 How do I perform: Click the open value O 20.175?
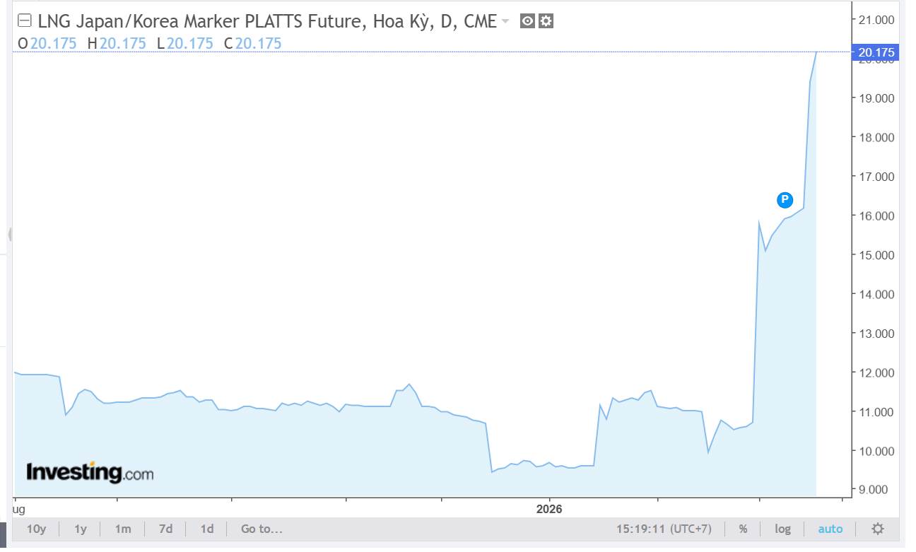click(x=47, y=43)
